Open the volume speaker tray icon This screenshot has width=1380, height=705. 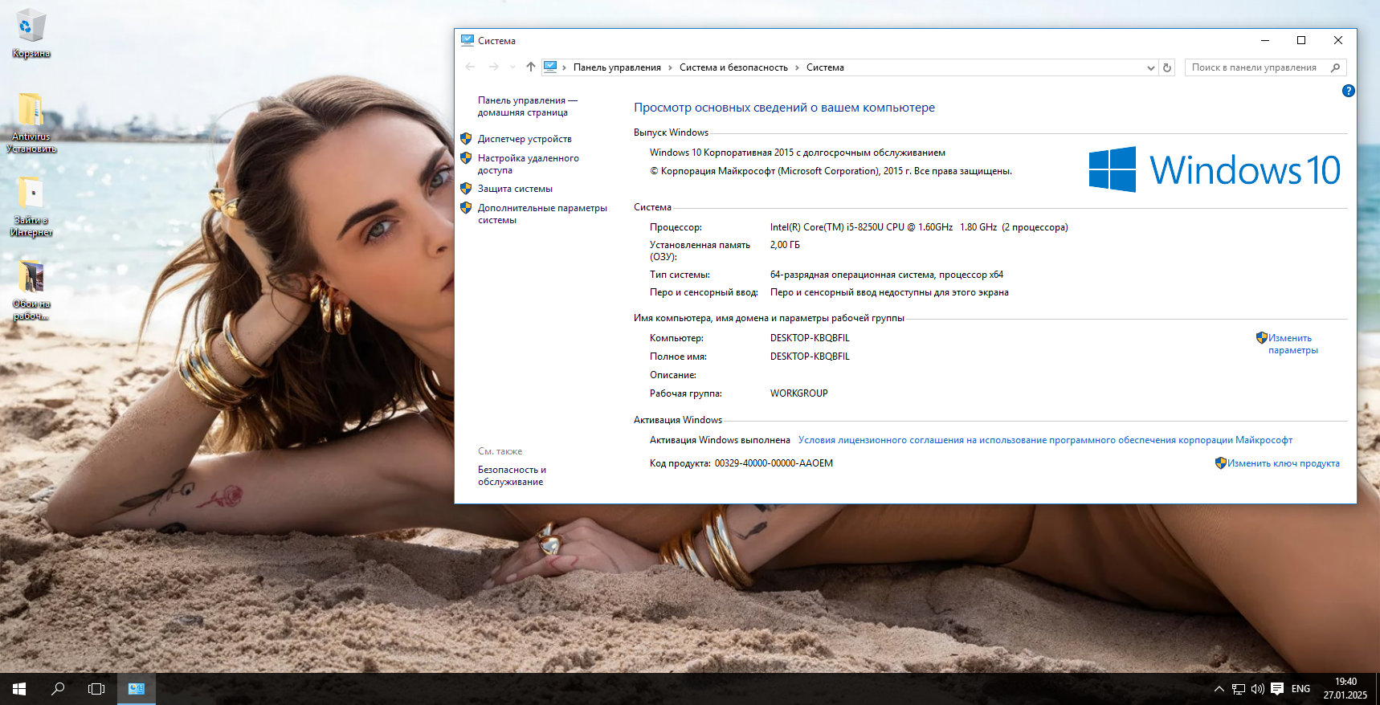(x=1258, y=689)
